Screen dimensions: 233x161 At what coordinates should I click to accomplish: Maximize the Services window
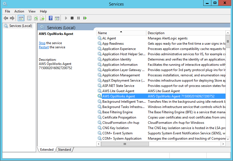[215, 3]
